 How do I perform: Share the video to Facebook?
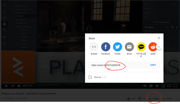click(x=106, y=47)
